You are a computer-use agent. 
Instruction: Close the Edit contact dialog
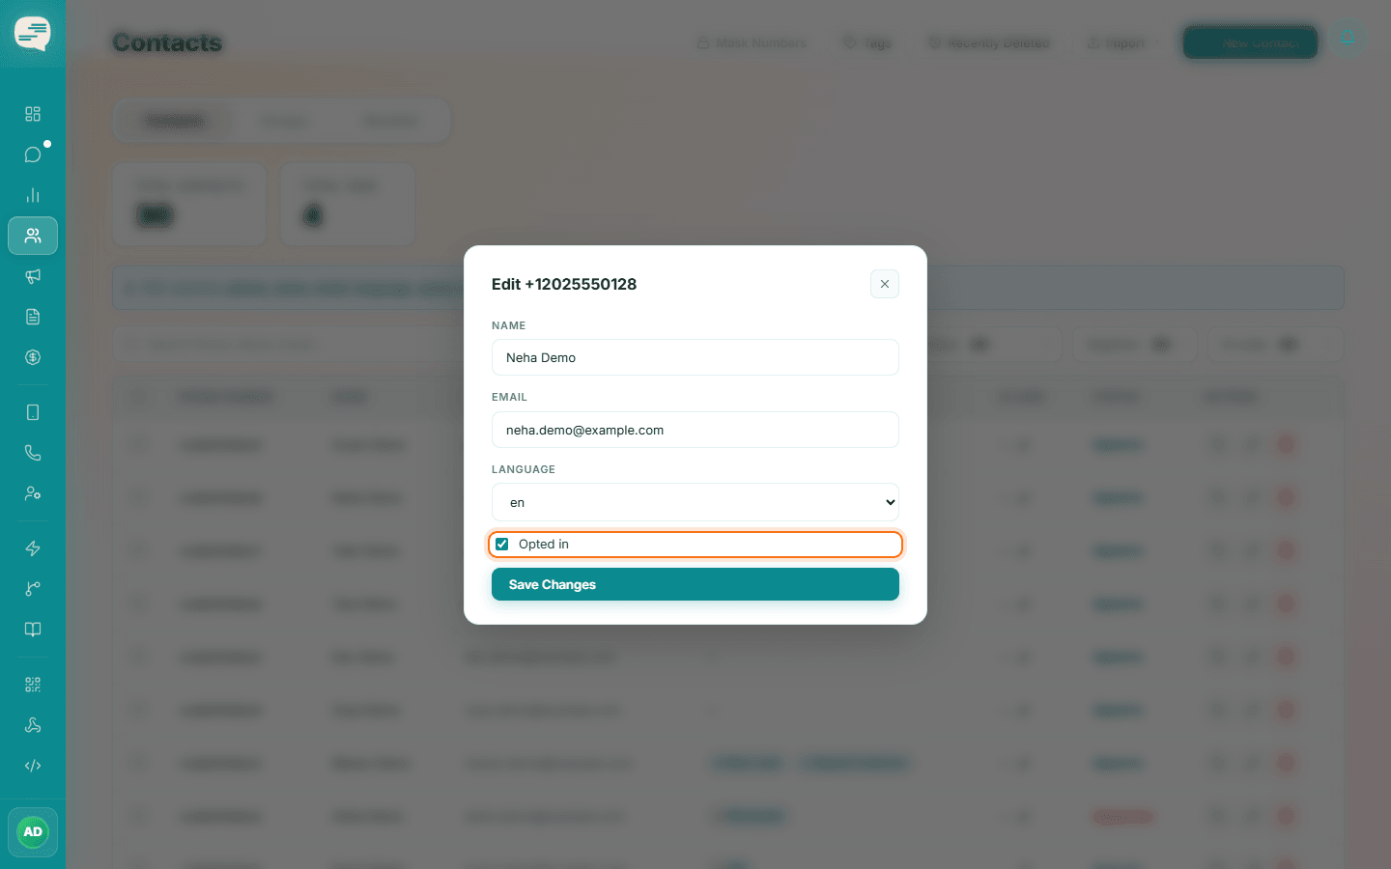click(885, 284)
